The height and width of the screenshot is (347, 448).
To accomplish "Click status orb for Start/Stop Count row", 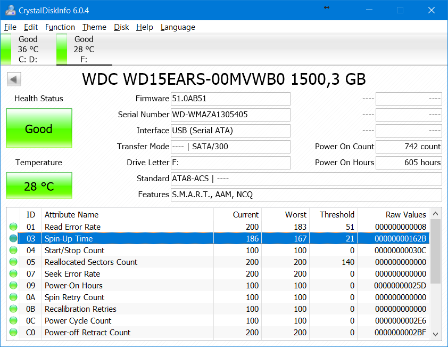I will (x=13, y=250).
